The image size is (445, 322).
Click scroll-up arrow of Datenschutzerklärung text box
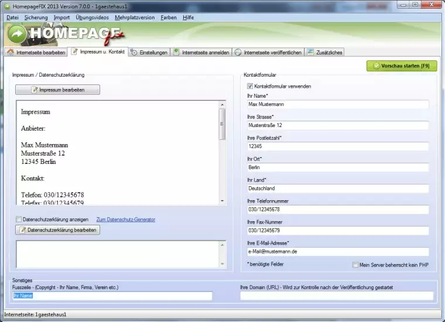(222, 245)
